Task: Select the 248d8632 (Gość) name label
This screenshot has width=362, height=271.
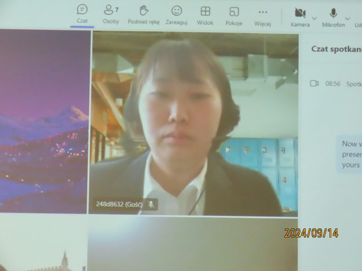Action: coord(119,204)
